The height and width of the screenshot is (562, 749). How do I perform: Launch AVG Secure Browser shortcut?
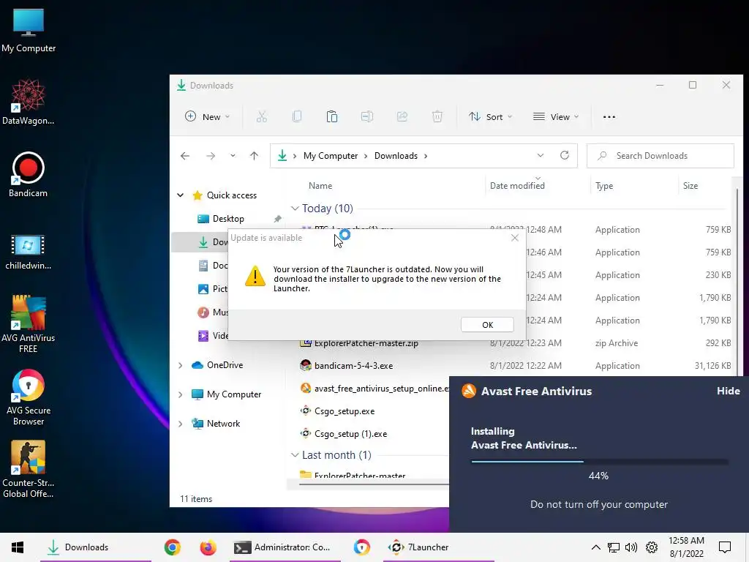point(29,397)
